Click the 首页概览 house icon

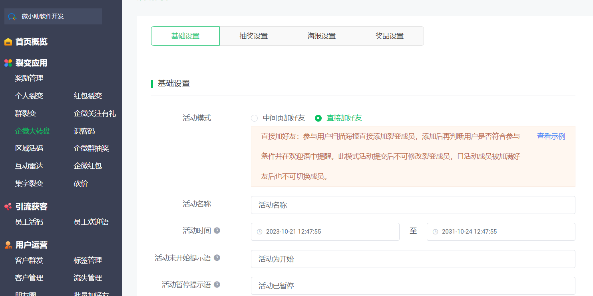8,42
